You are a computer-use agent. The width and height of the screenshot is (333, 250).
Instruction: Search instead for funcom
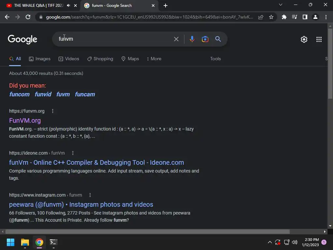click(x=19, y=94)
